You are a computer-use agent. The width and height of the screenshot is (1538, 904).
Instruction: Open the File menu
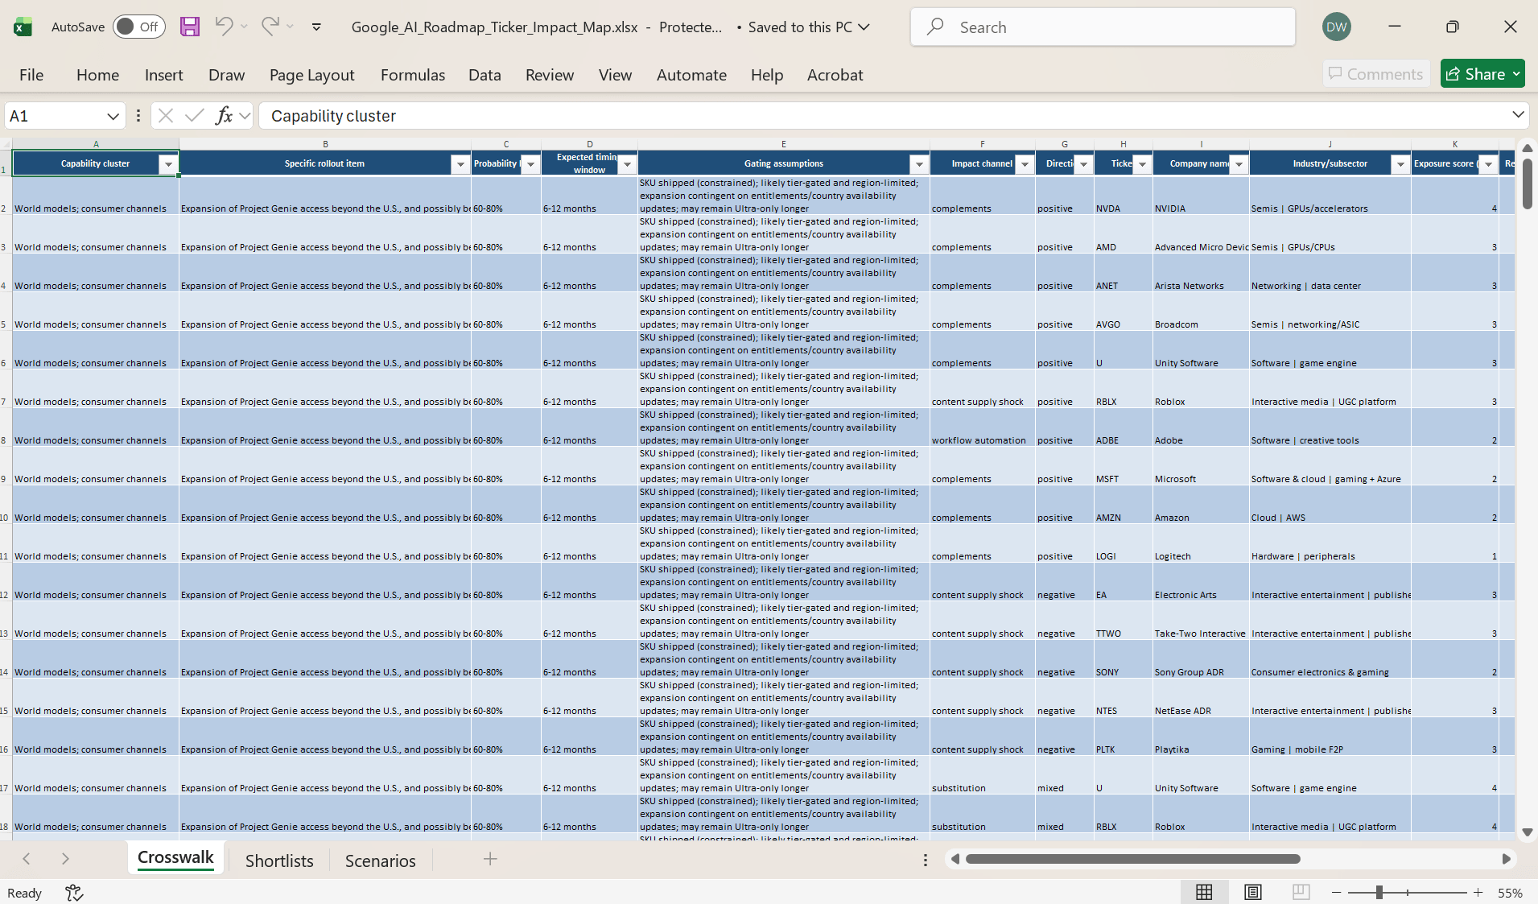point(31,74)
